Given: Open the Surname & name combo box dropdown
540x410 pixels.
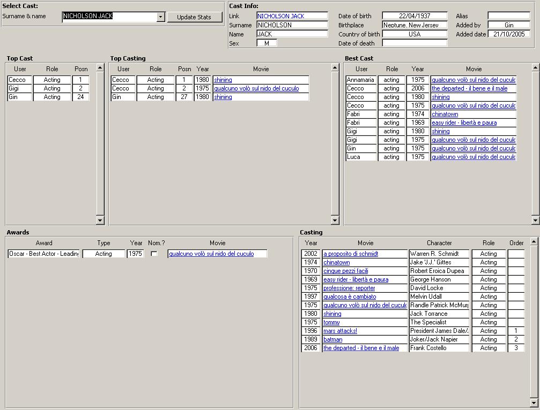Looking at the screenshot, I should tap(160, 17).
